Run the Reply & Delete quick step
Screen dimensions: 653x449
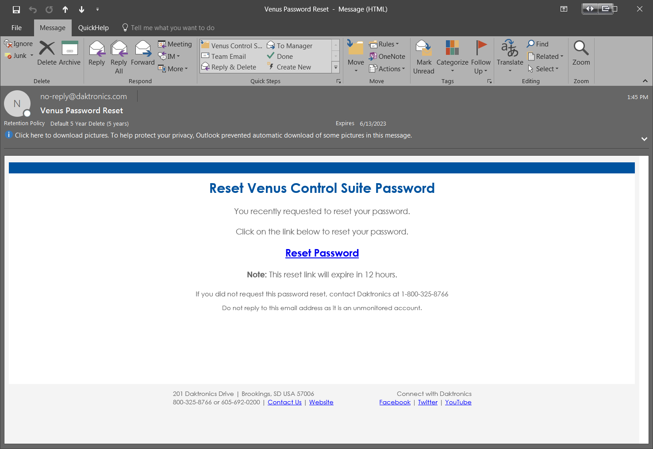tap(229, 67)
